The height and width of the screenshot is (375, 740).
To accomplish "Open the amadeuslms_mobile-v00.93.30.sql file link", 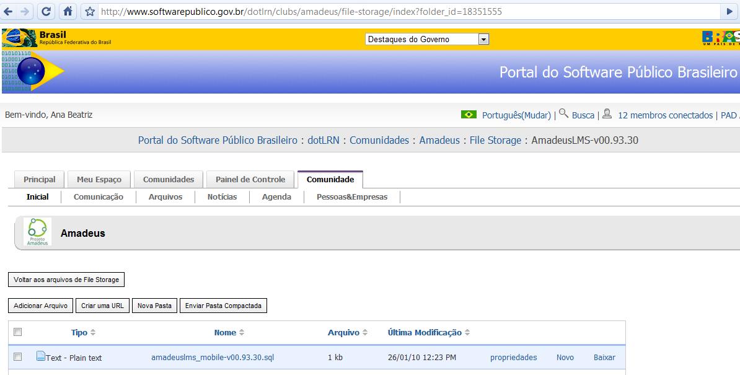I will pos(213,357).
